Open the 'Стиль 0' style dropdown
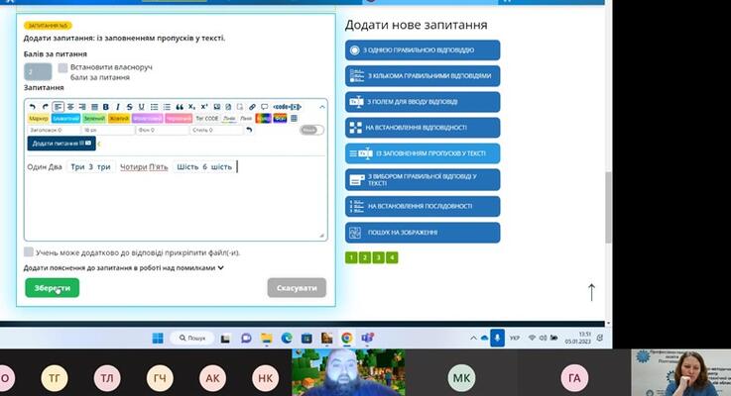 (x=217, y=131)
